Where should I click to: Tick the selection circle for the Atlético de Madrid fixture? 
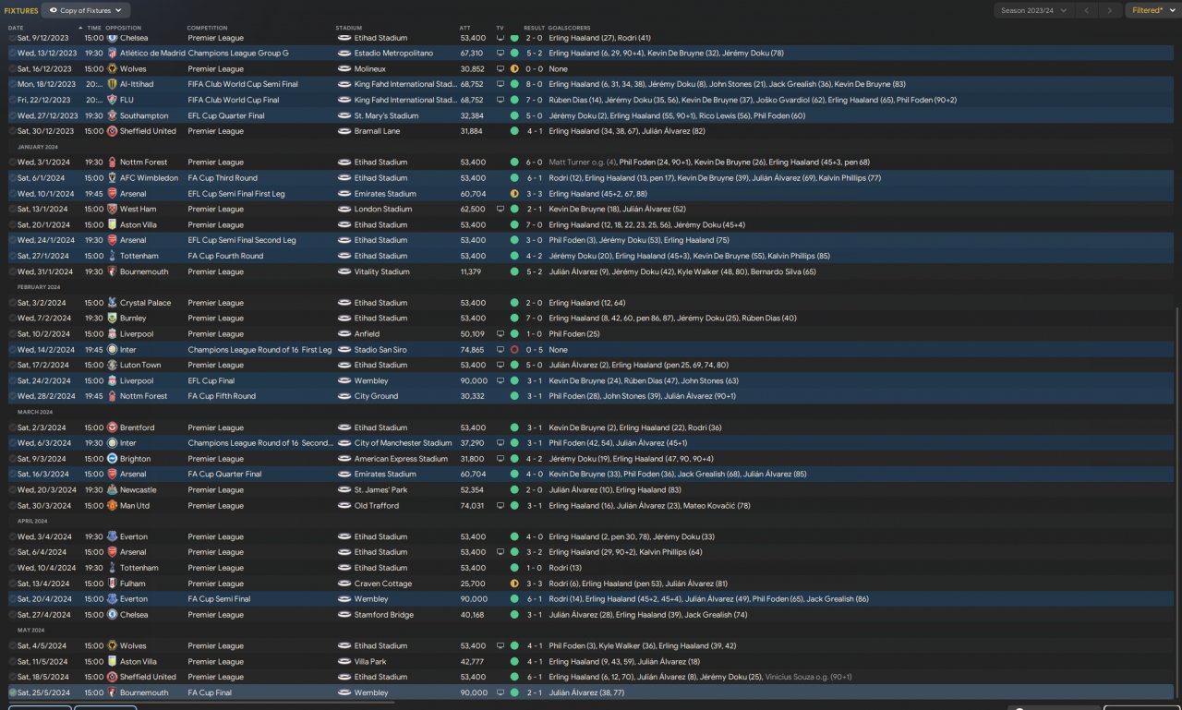12,54
